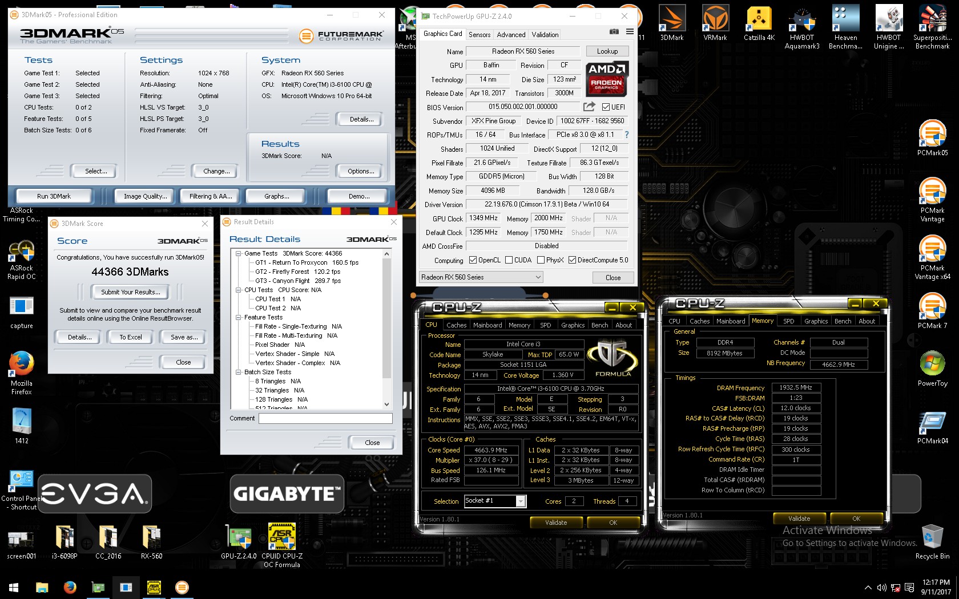Toggle the UEFI checkbox in GPU-Z

pyautogui.click(x=606, y=107)
